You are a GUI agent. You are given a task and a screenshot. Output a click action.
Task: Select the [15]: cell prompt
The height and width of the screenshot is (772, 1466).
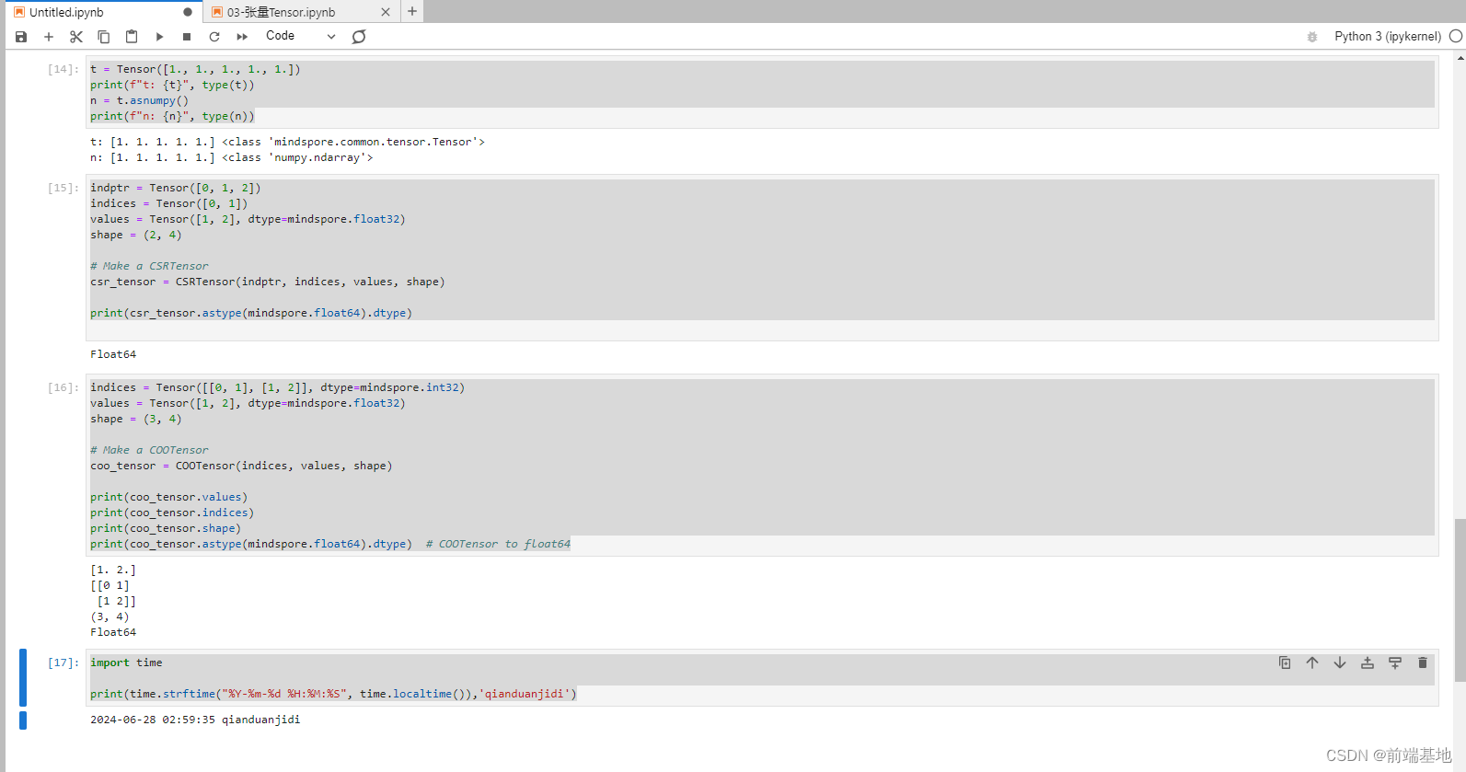(63, 188)
